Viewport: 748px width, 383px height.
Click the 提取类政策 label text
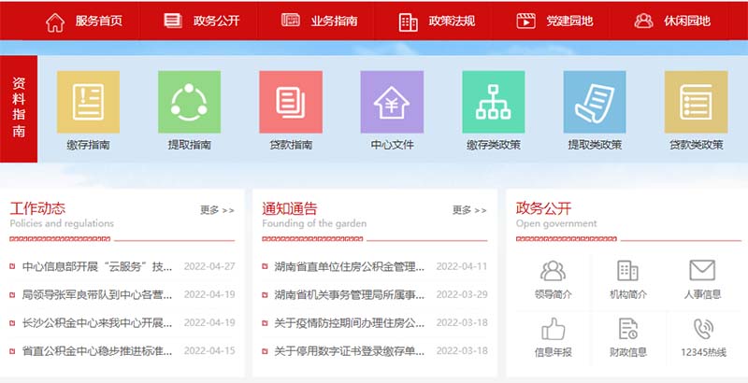pos(595,145)
